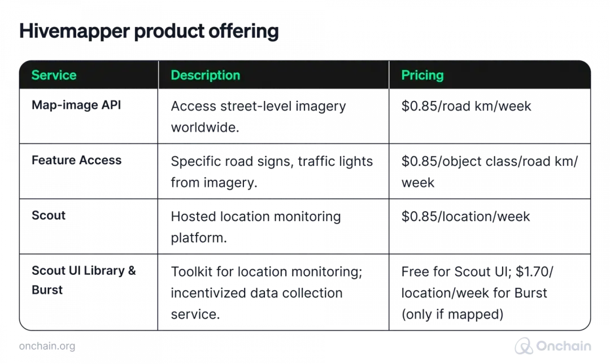610x364 pixels.
Task: Select the Scout service cell
Action: [49, 216]
